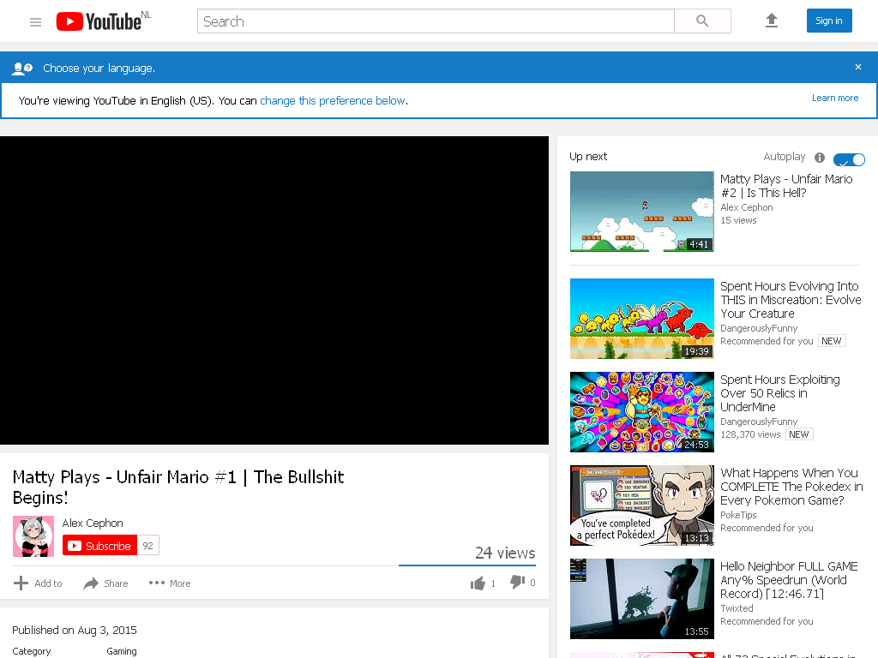This screenshot has height=658, width=878.
Task: Follow change this preference below link
Action: click(x=333, y=101)
